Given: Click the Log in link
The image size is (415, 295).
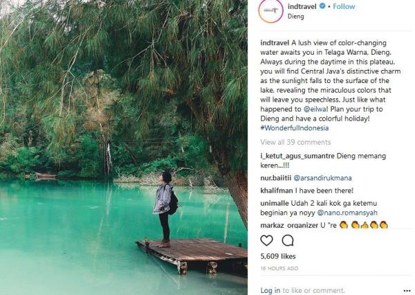Looking at the screenshot, I should [x=270, y=290].
